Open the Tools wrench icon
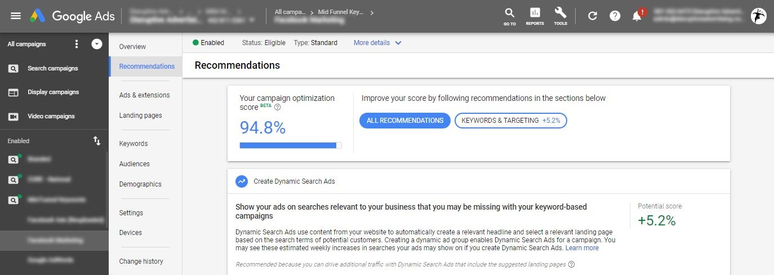The image size is (774, 275). point(561,16)
